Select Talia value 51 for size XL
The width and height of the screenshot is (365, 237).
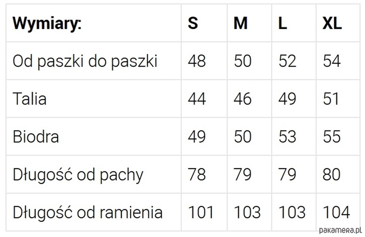point(331,99)
